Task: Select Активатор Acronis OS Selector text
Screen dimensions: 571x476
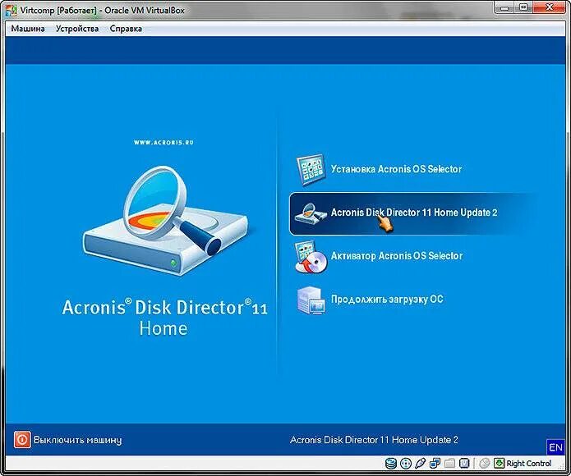Action: [397, 256]
